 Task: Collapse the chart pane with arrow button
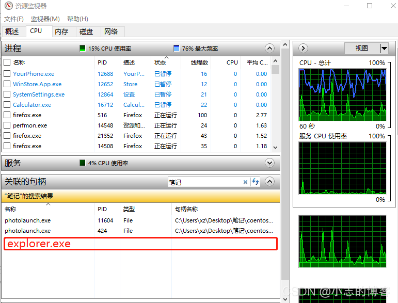coord(303,48)
